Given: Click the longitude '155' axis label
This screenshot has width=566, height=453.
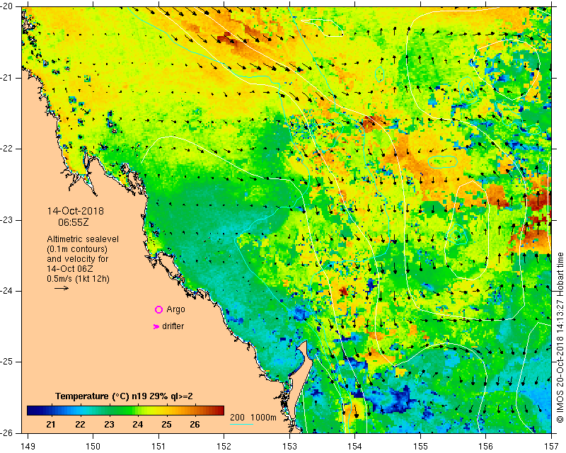Looking at the screenshot, I should pos(420,446).
